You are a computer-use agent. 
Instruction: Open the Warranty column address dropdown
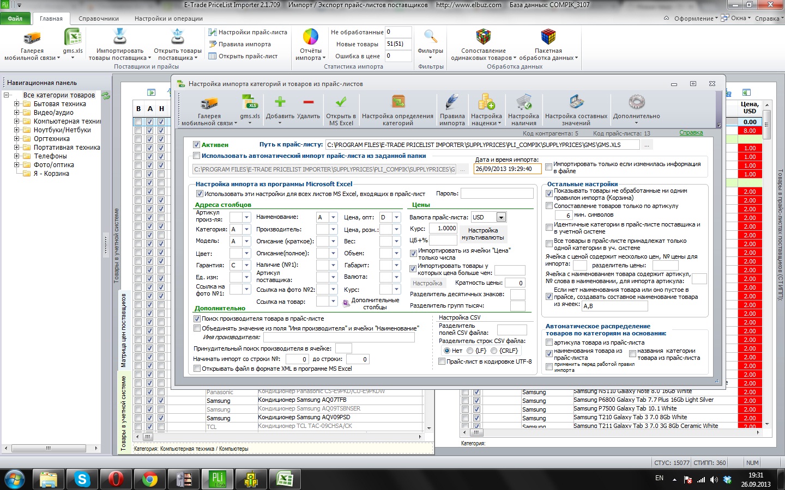point(246,265)
